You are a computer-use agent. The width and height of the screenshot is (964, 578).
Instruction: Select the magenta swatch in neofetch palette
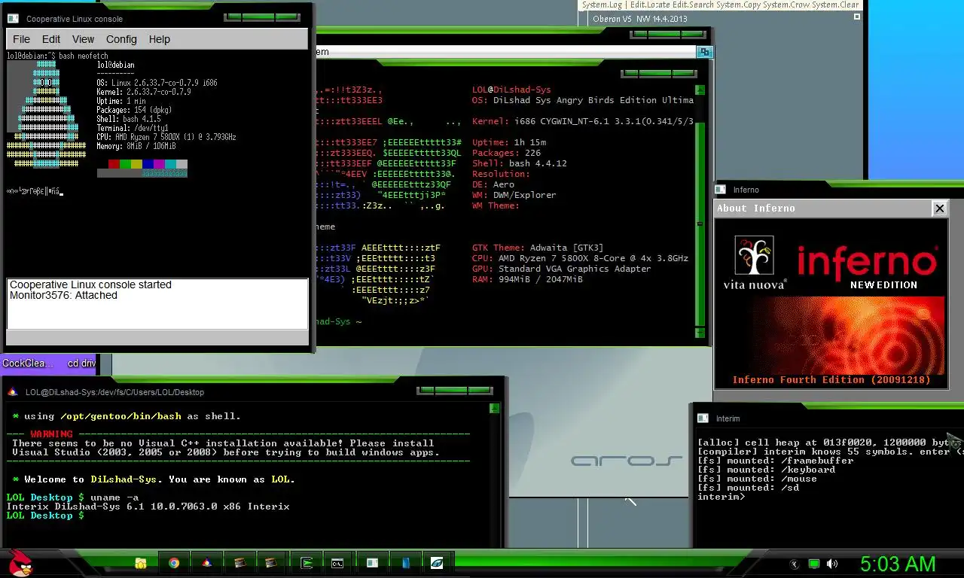coord(159,164)
